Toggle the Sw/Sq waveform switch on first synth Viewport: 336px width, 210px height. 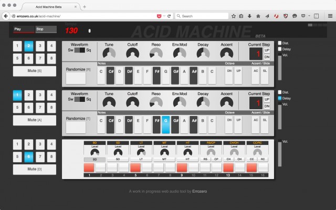click(79, 50)
